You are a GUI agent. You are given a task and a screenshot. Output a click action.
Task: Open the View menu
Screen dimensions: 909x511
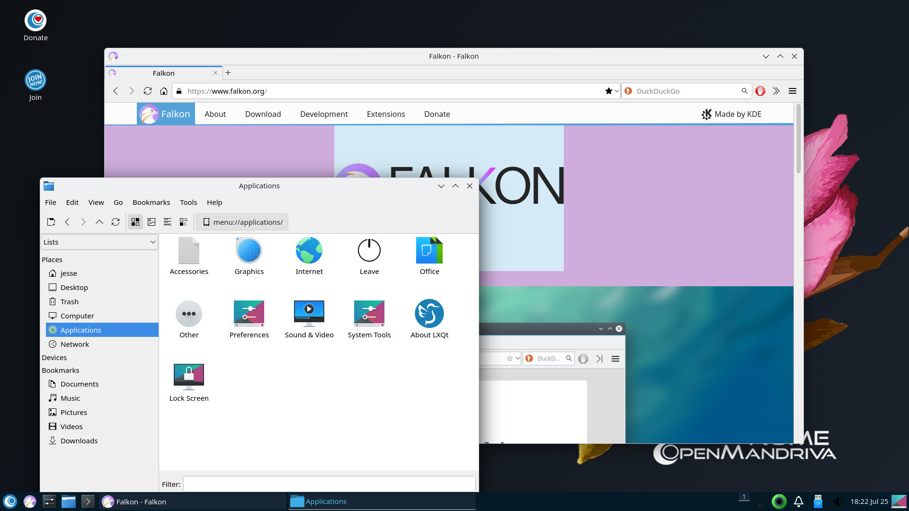[x=96, y=203]
